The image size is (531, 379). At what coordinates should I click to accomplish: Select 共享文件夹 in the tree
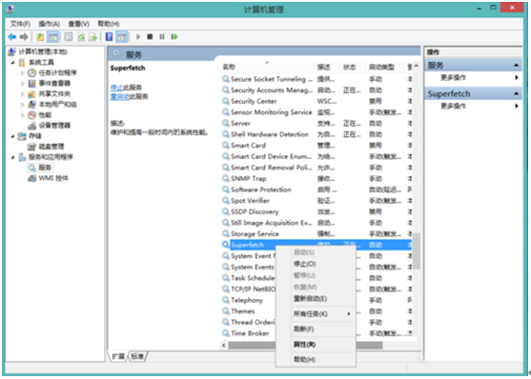point(54,93)
